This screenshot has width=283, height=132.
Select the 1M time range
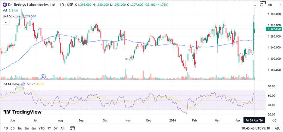click(20, 128)
